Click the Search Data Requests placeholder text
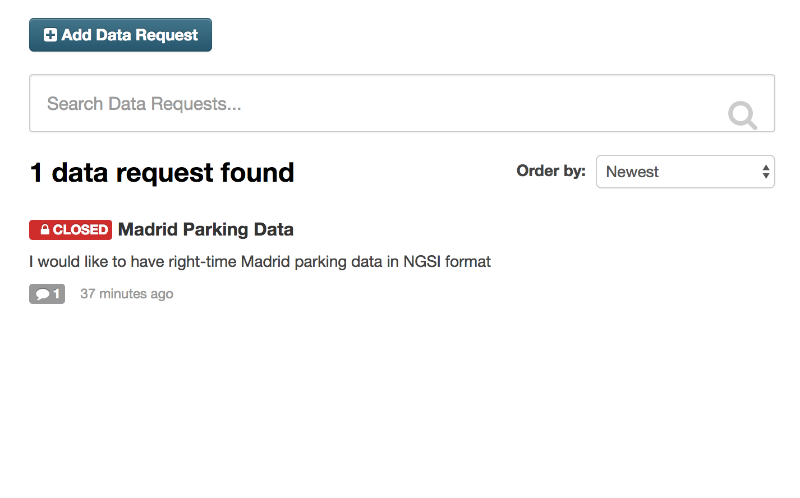Viewport: 800px width, 498px height. [144, 104]
